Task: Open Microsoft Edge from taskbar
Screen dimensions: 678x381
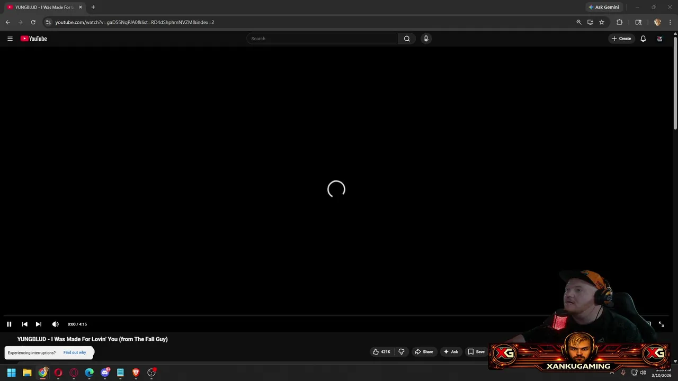Action: (x=89, y=373)
